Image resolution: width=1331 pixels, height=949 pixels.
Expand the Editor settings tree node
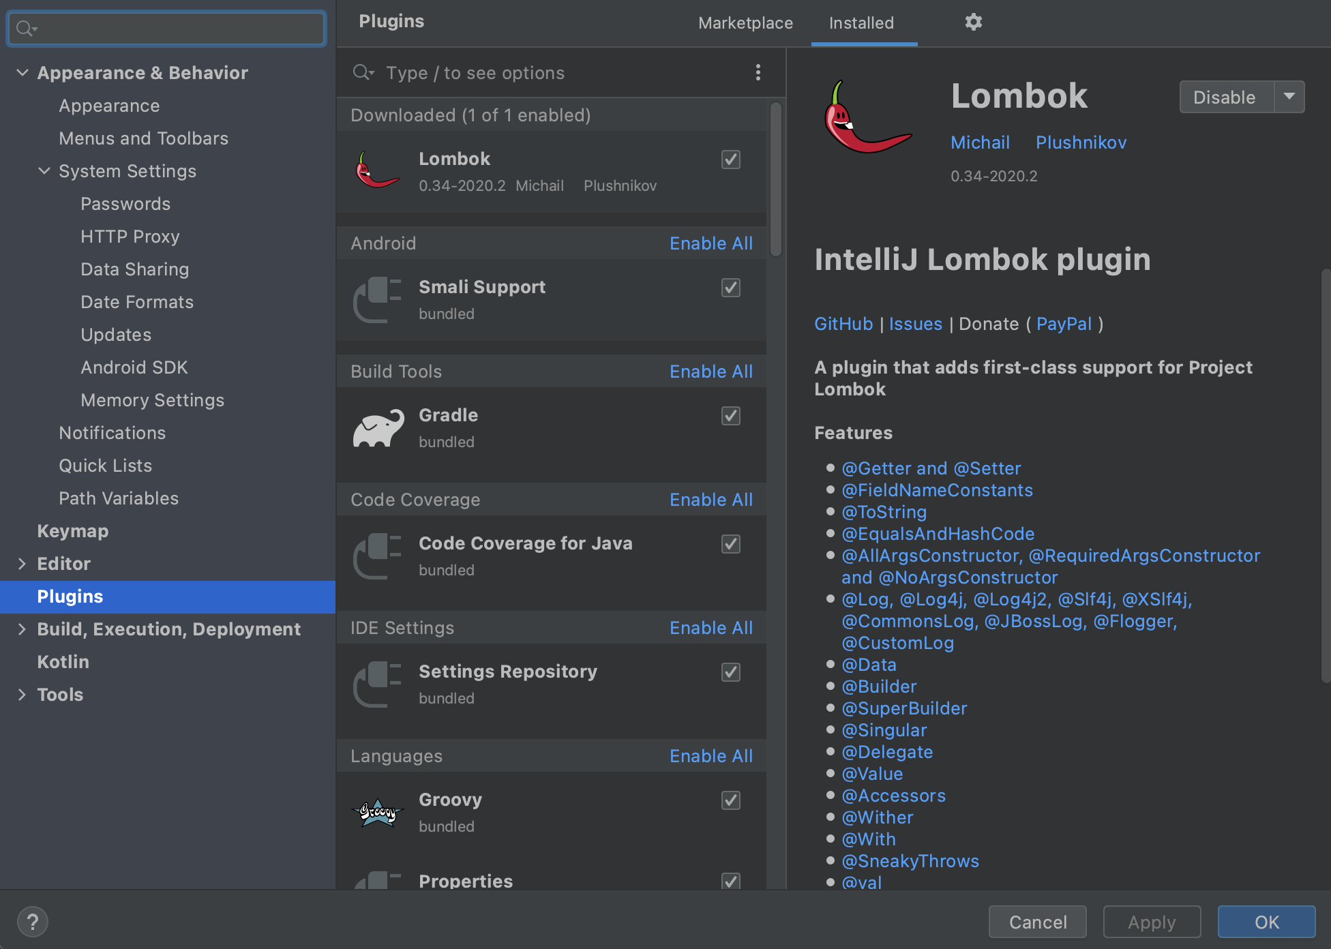click(22, 564)
